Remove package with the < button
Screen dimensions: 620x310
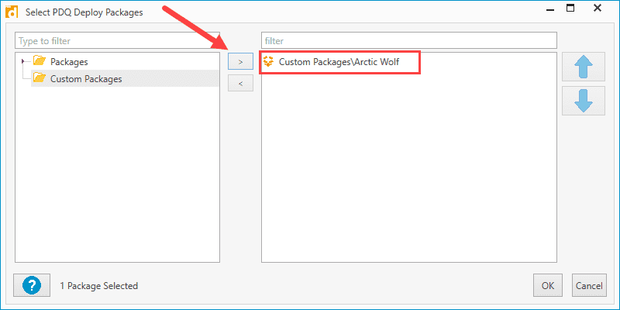pyautogui.click(x=240, y=84)
